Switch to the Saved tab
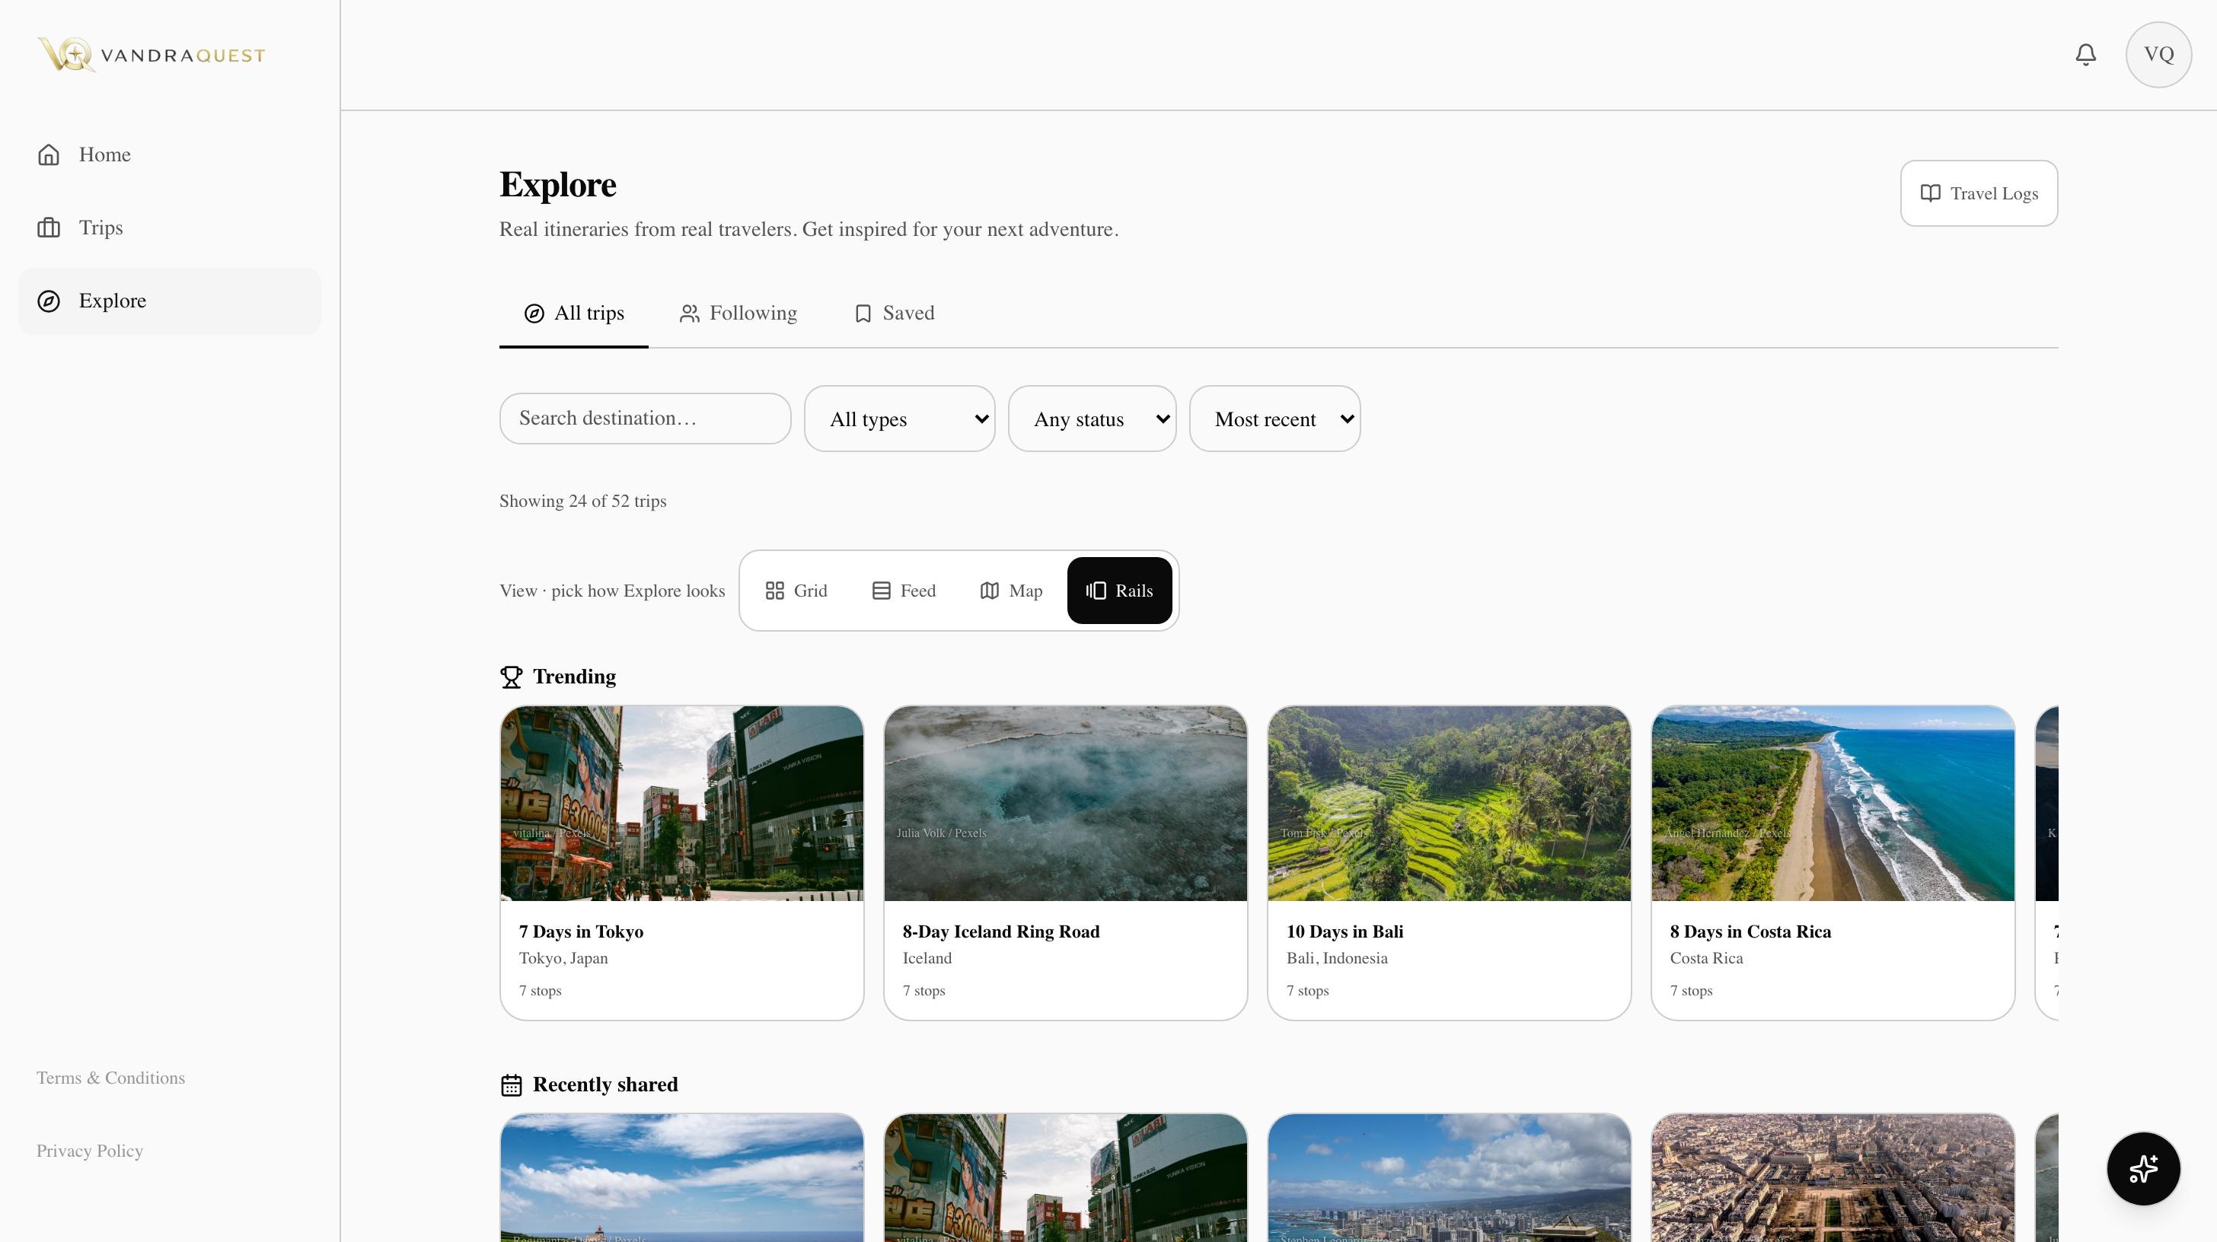 click(895, 313)
